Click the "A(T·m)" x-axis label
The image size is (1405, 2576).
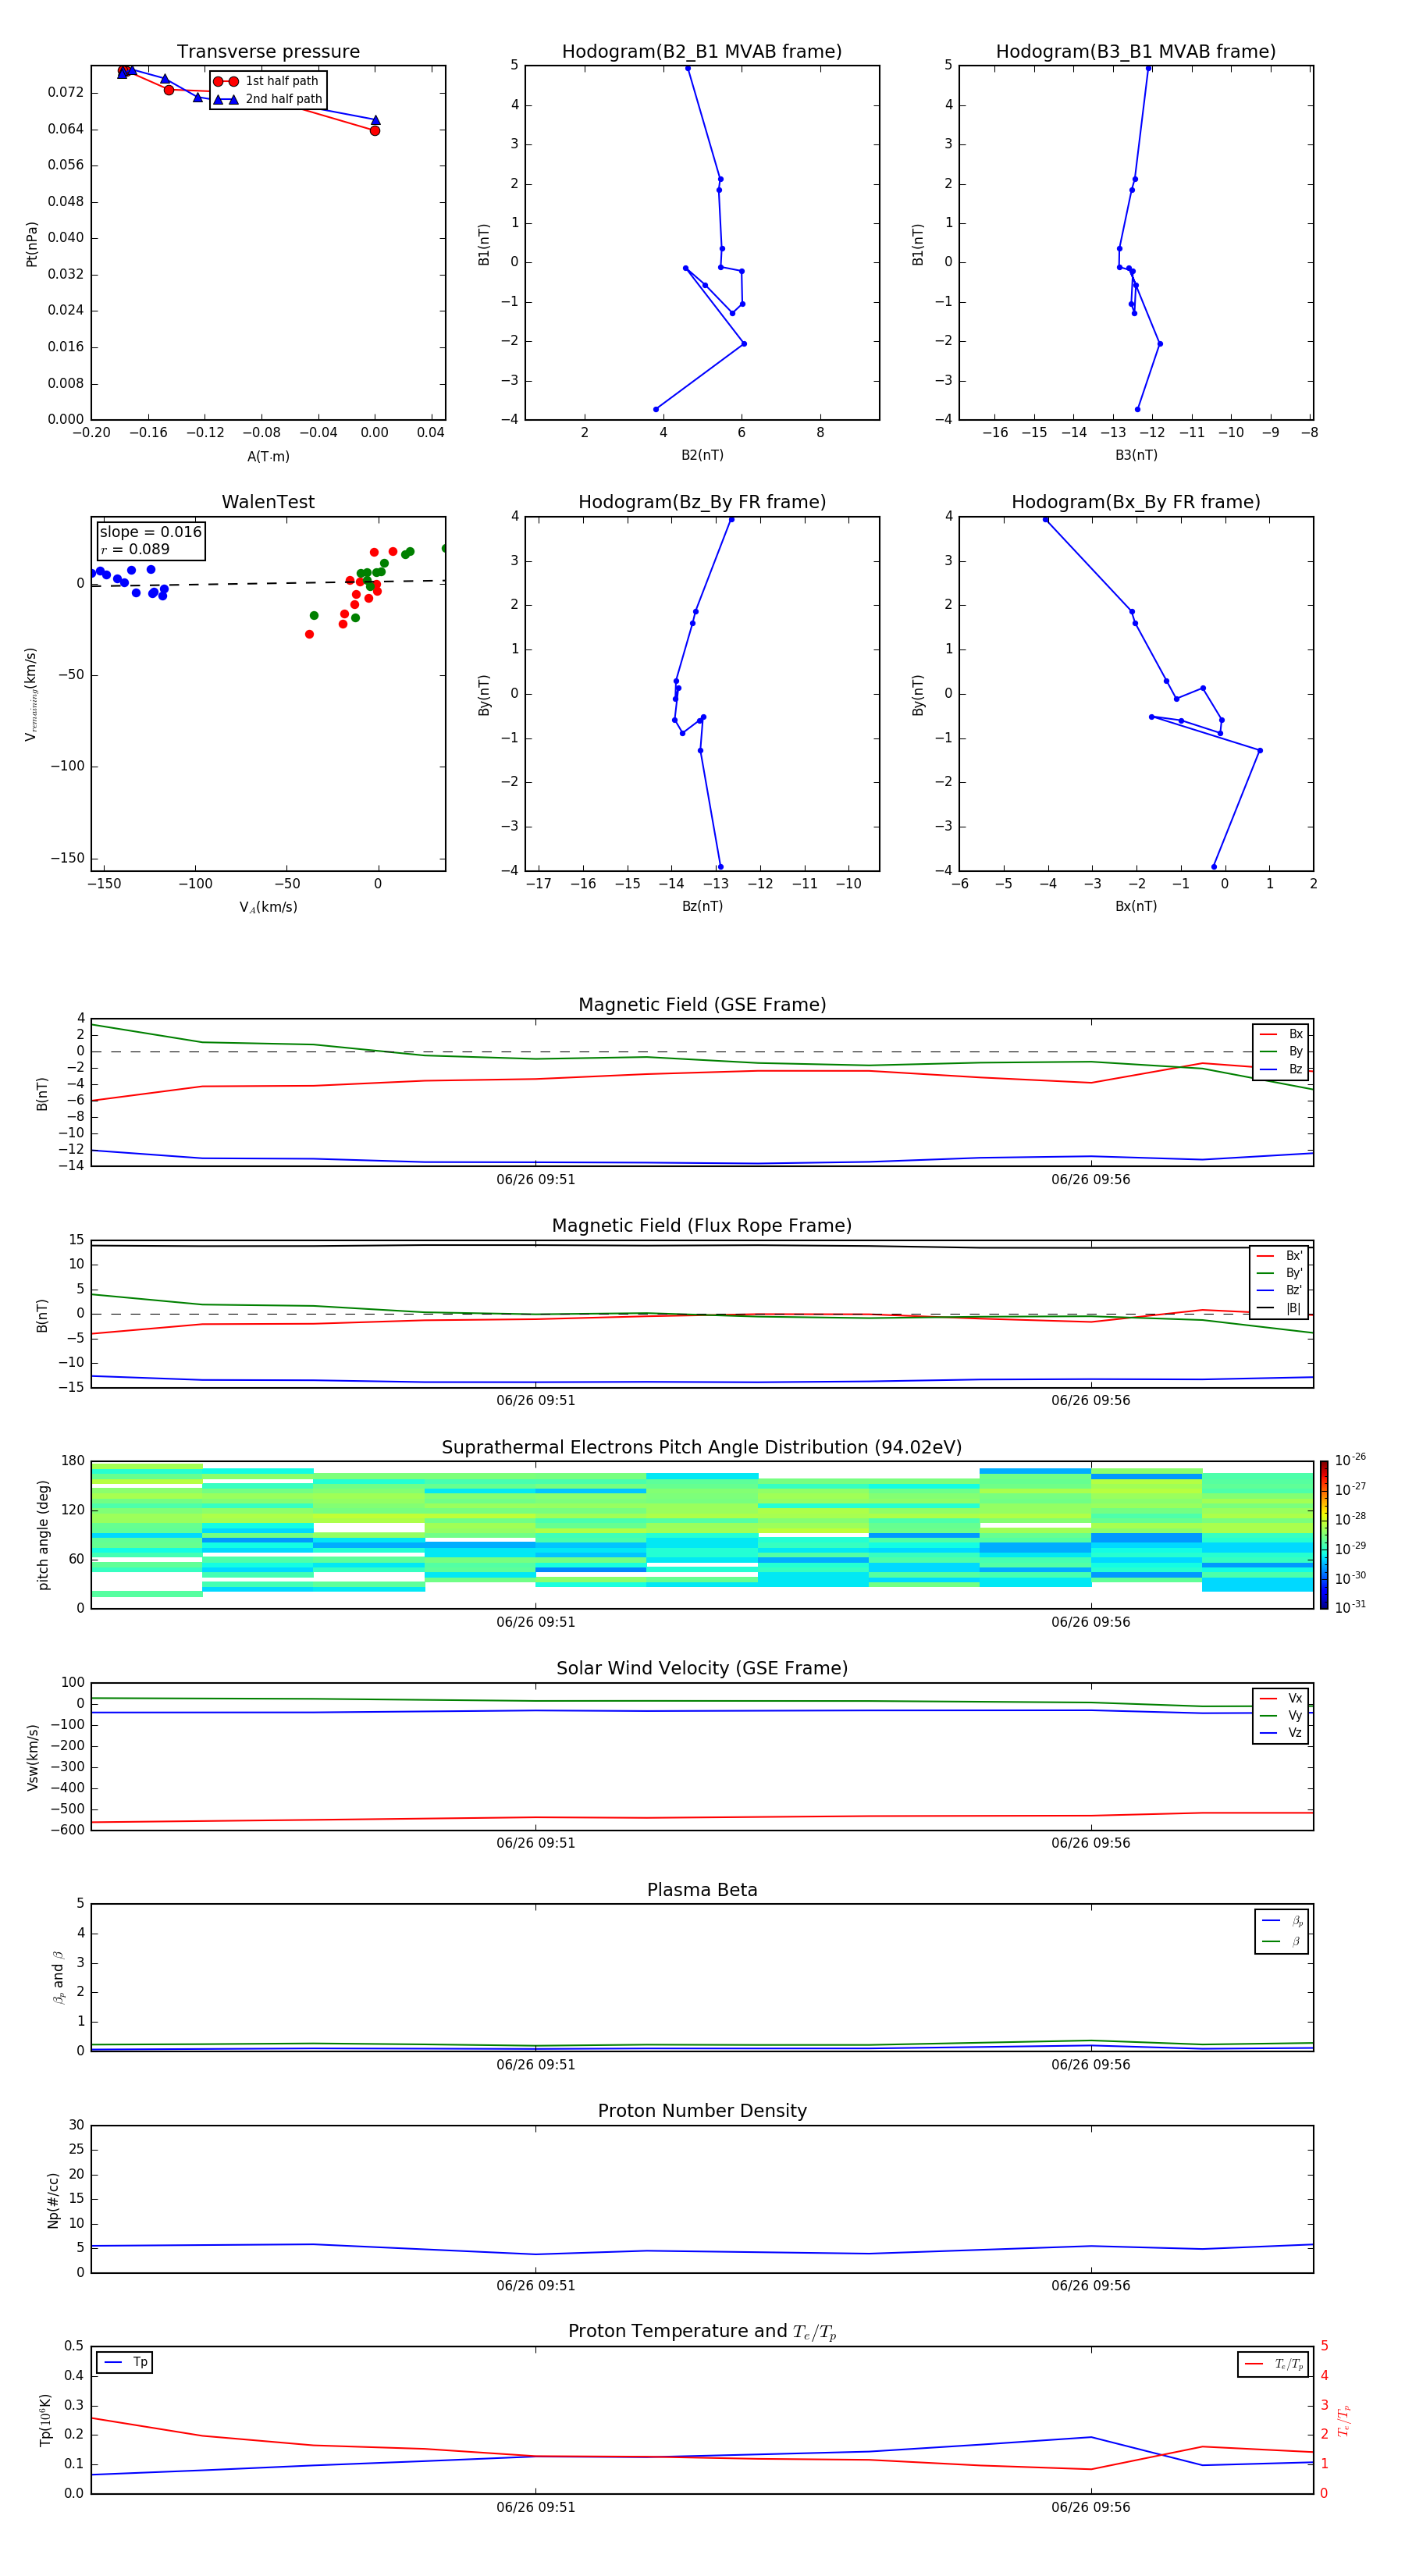pos(268,456)
